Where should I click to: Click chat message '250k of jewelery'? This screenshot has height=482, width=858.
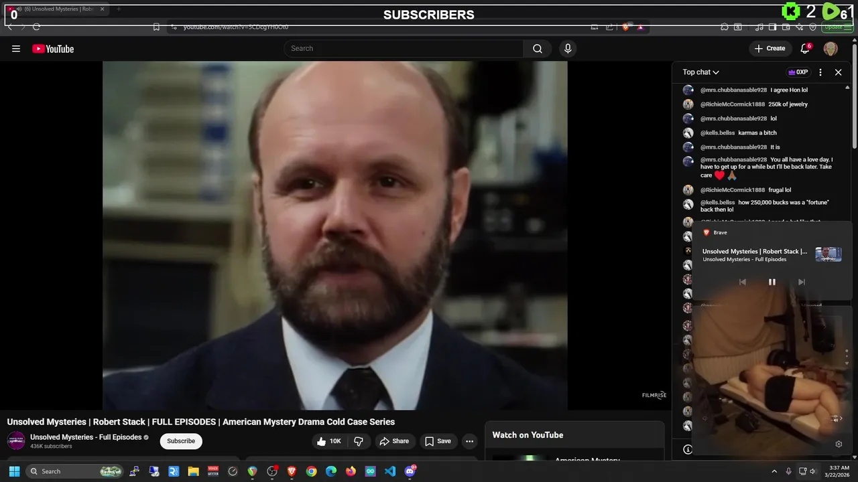click(788, 104)
